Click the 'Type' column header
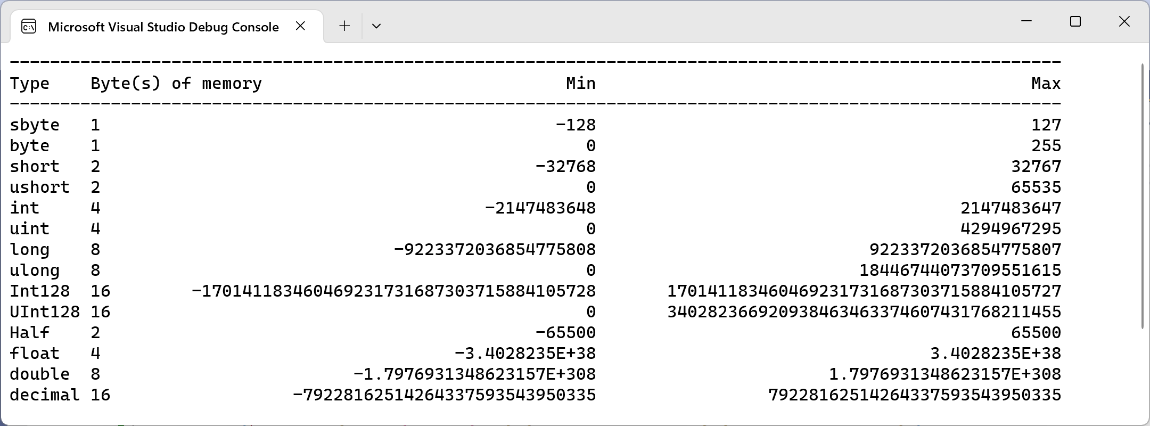The width and height of the screenshot is (1150, 426). [30, 84]
